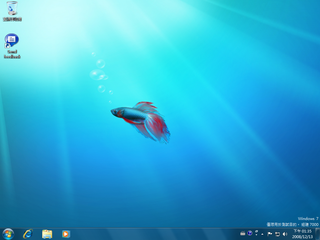Open the Windows Start menu orb
This screenshot has width=320, height=240.
(8, 233)
